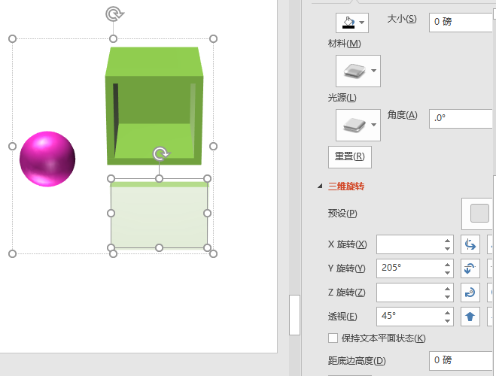Click the rotation handle of the light green rectangle

point(160,154)
